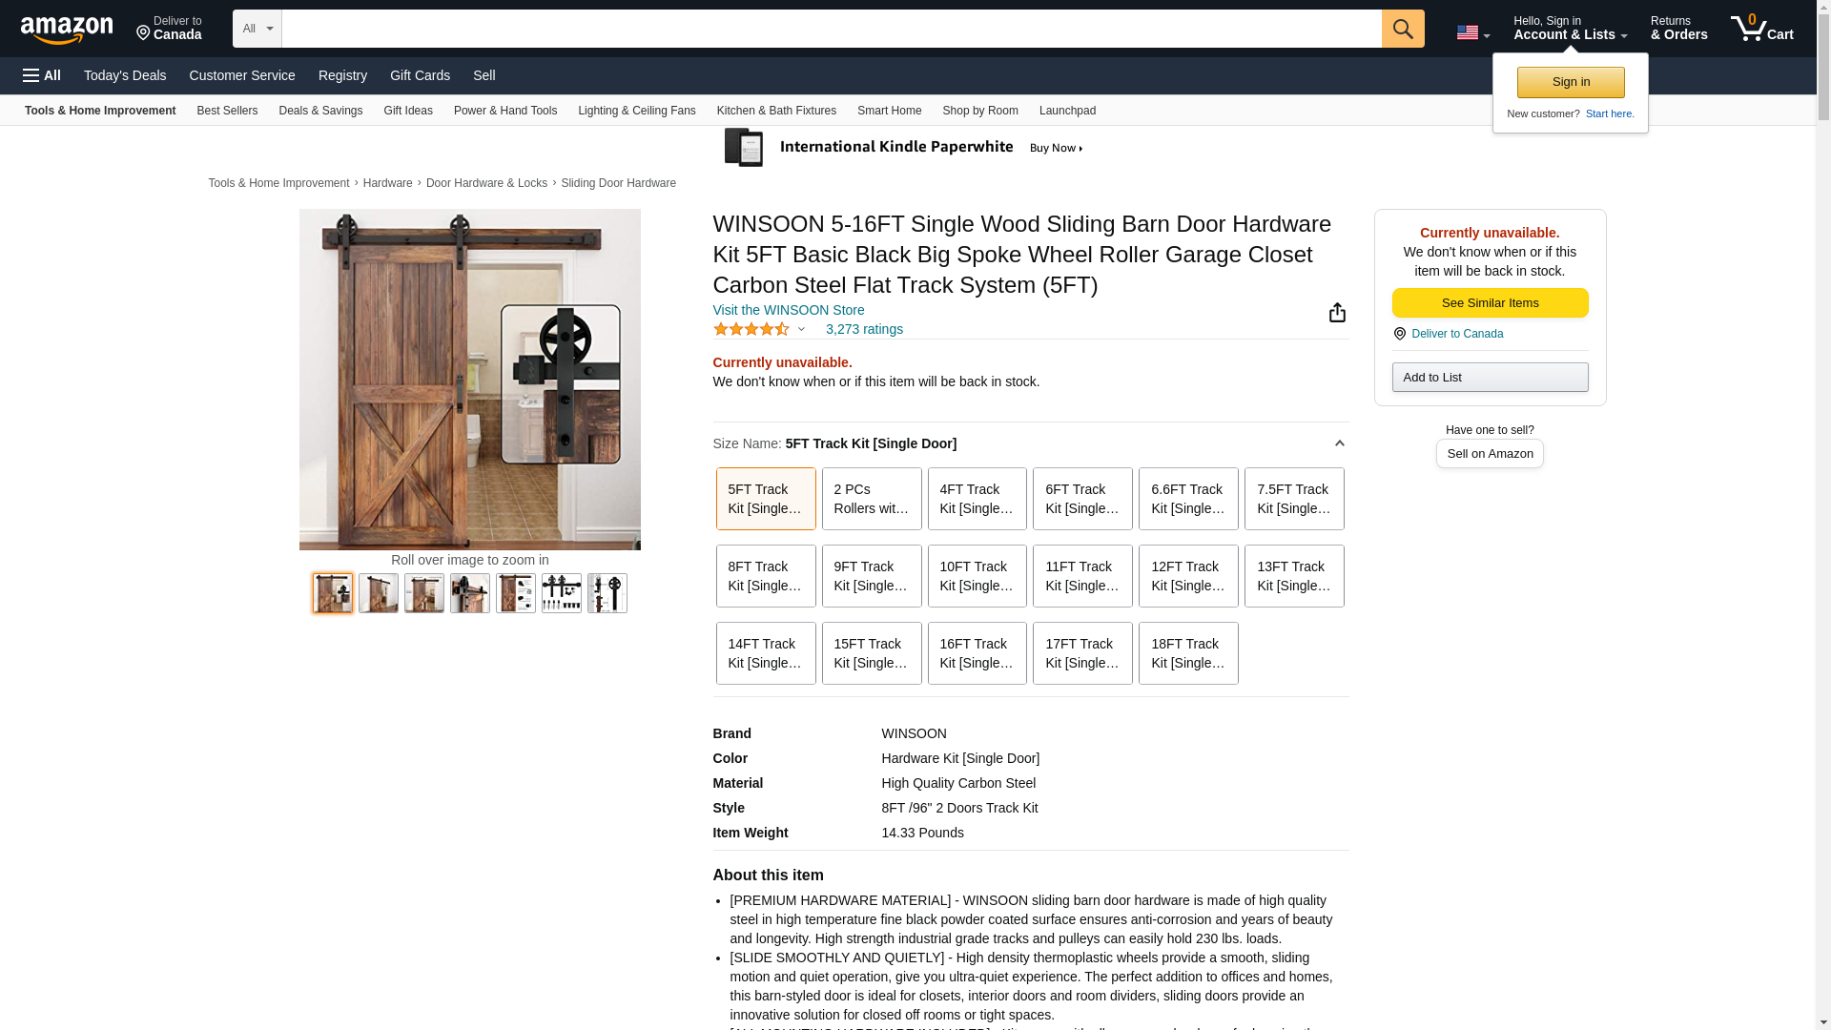Image resolution: width=1831 pixels, height=1030 pixels.
Task: Open the All search category dropdown
Action: [x=257, y=29]
